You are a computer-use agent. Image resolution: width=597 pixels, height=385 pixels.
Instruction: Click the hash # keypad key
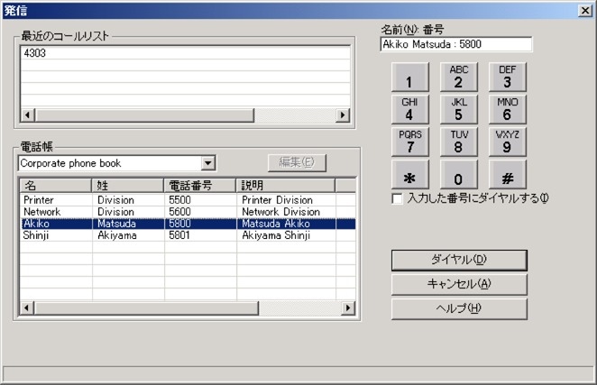point(507,174)
